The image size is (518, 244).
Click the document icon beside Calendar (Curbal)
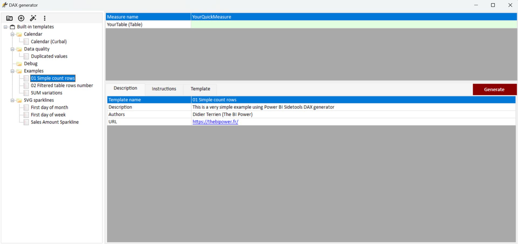click(26, 41)
